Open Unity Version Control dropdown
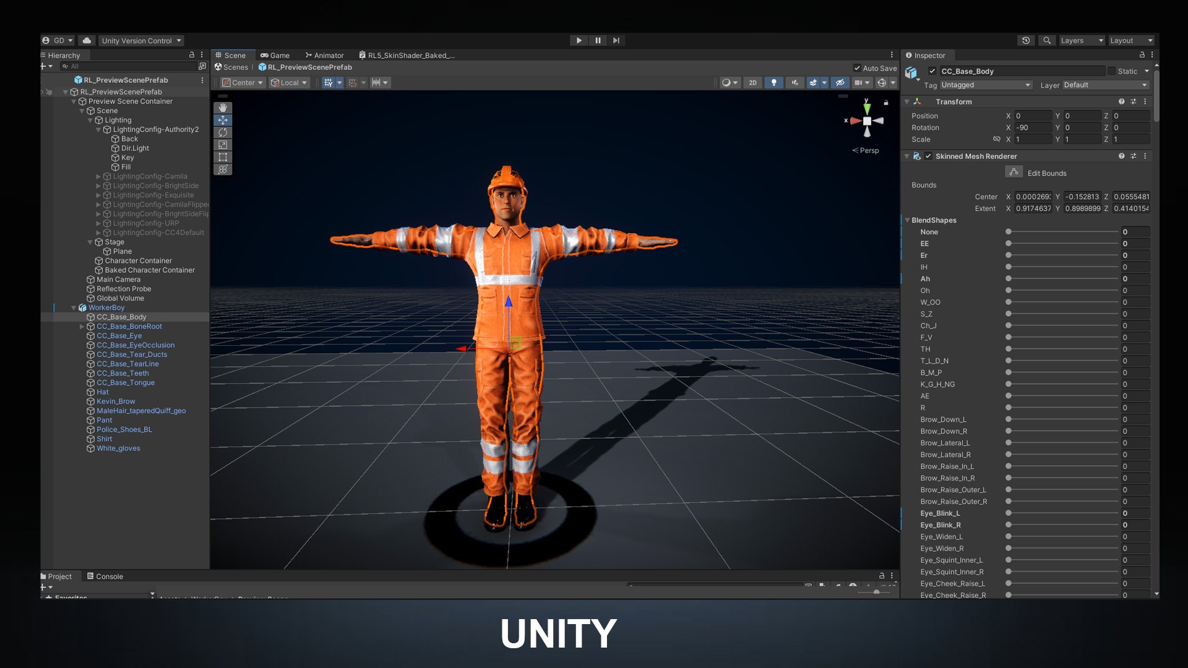This screenshot has height=668, width=1188. pos(142,40)
